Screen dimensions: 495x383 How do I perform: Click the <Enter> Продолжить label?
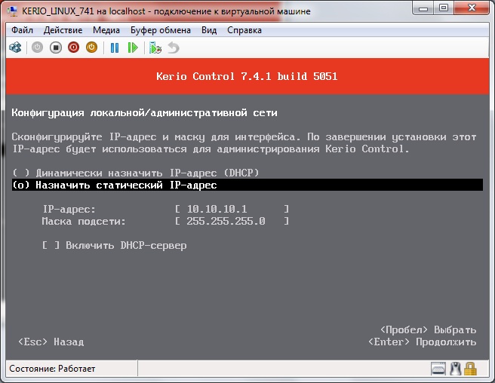(x=422, y=342)
